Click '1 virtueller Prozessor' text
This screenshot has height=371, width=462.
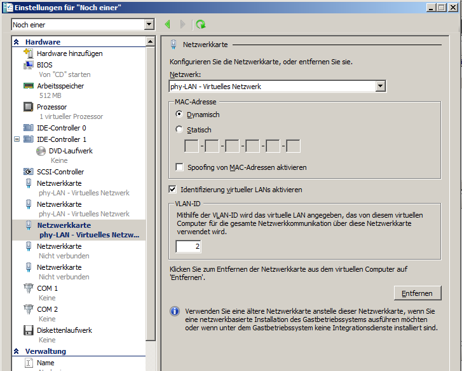(71, 116)
